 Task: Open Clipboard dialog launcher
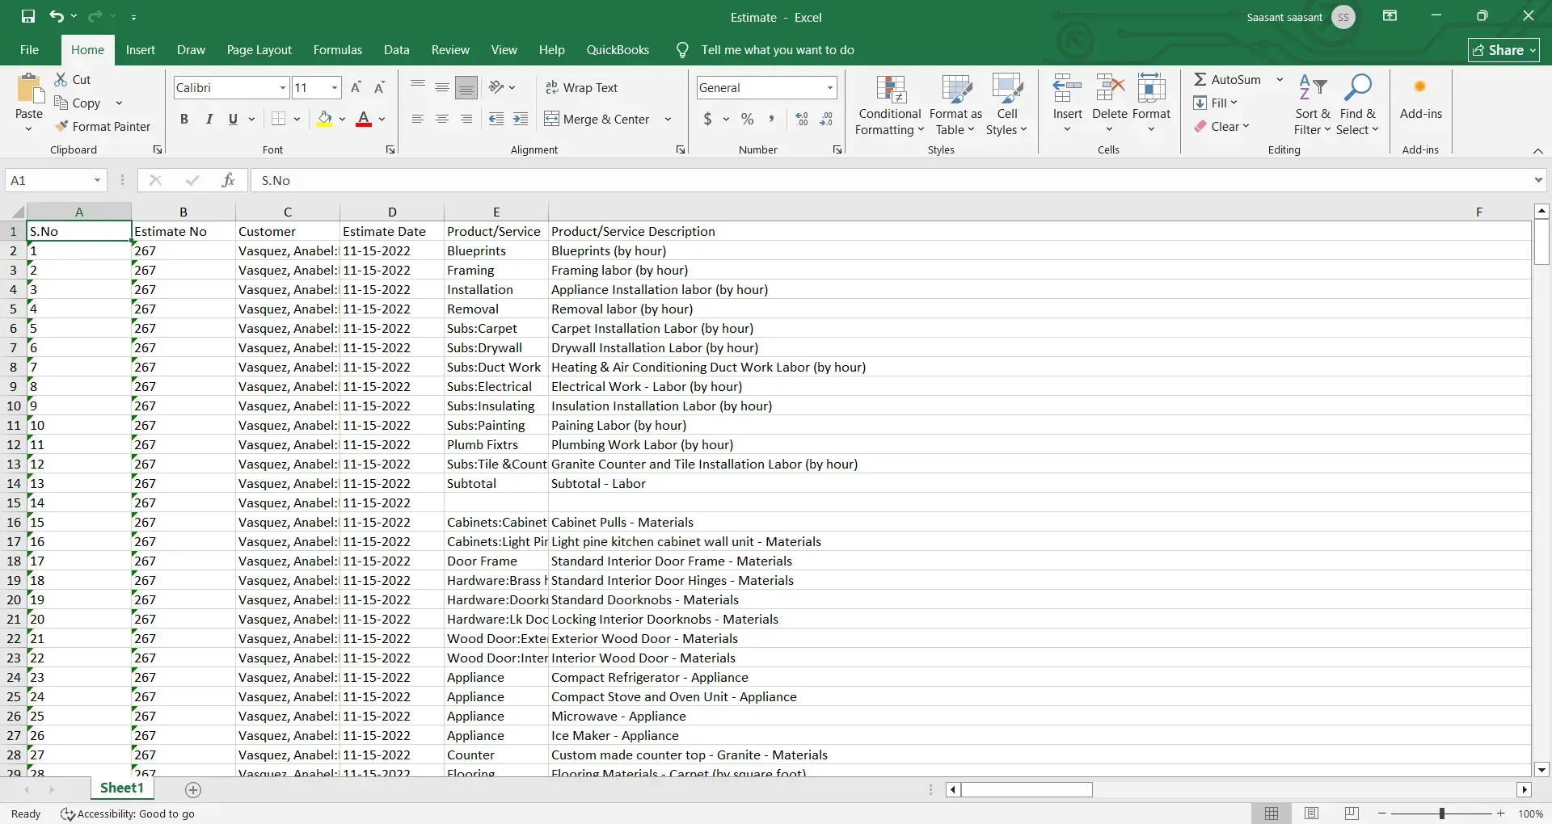158,149
